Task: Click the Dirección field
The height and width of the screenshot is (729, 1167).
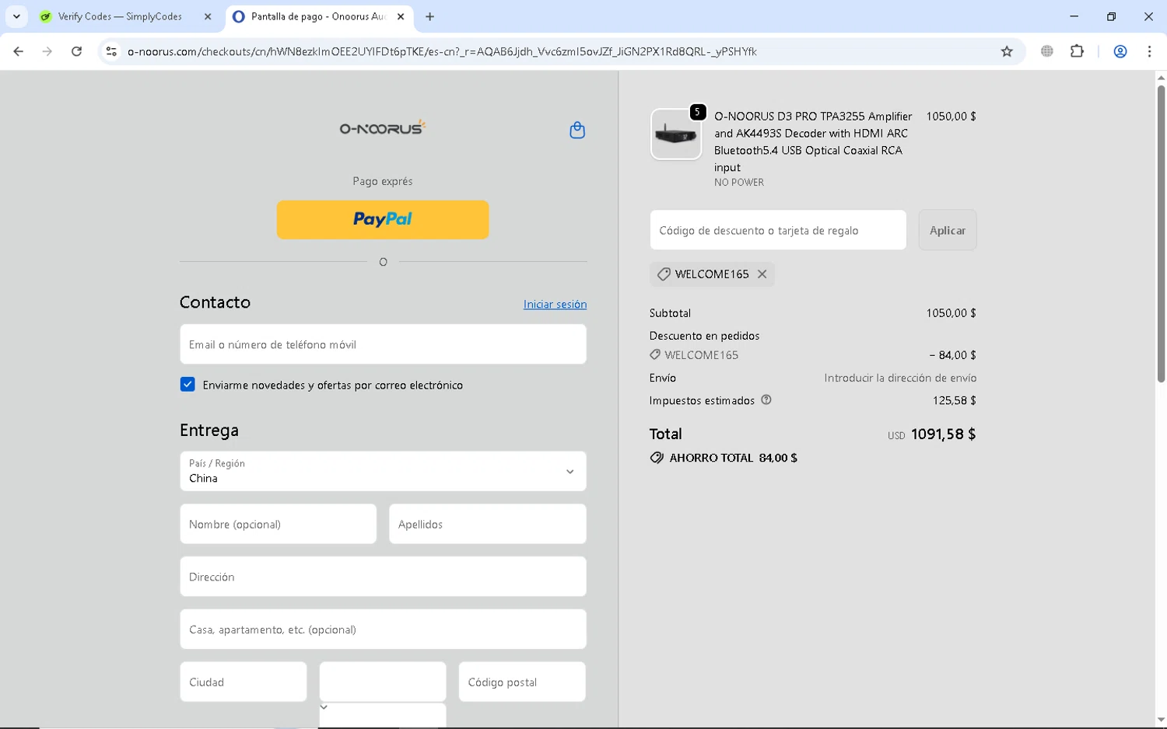Action: (383, 577)
